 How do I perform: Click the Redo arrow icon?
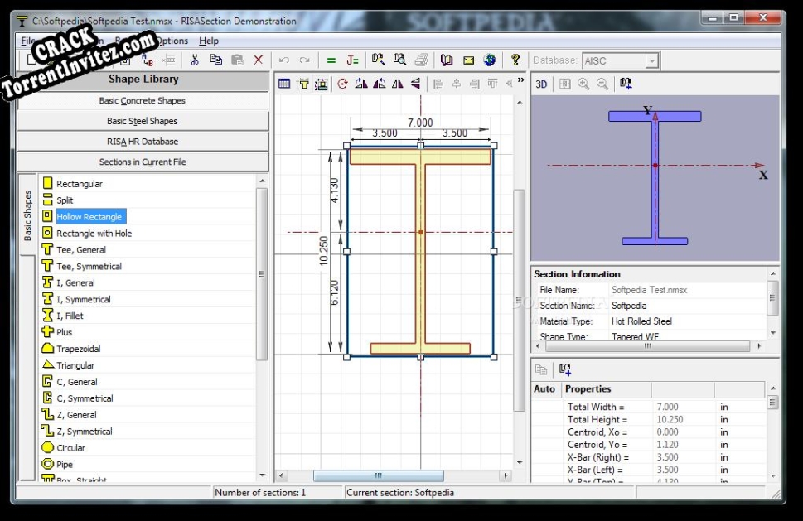coord(305,60)
